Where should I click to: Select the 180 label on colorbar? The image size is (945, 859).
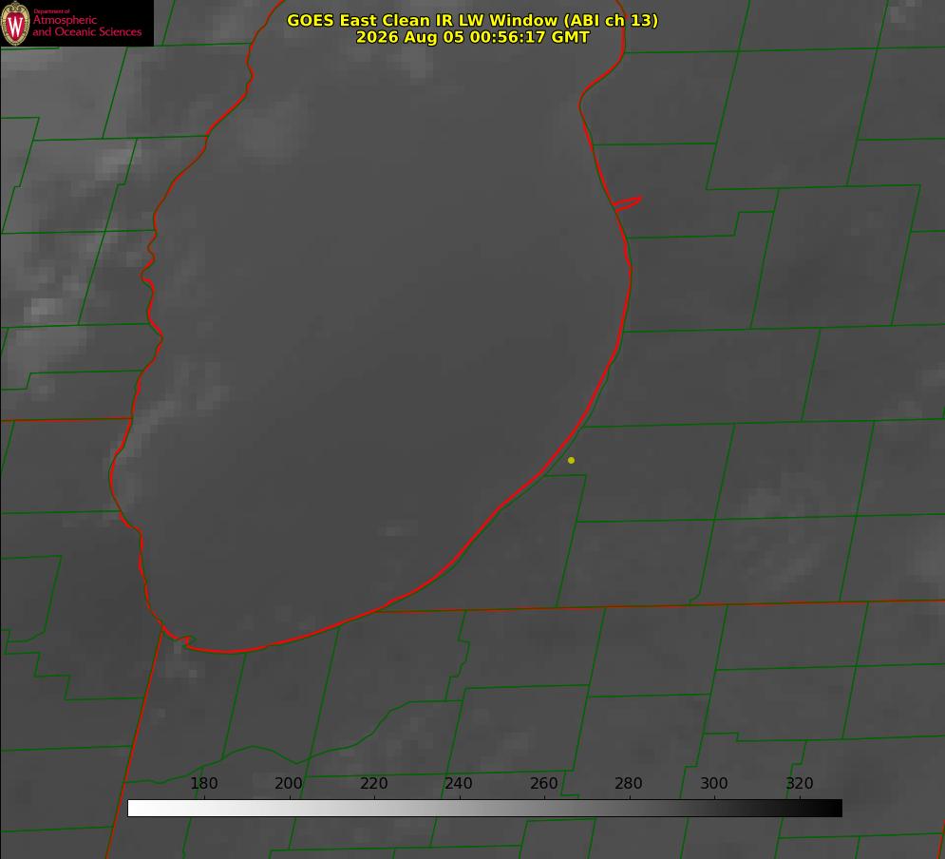(203, 783)
